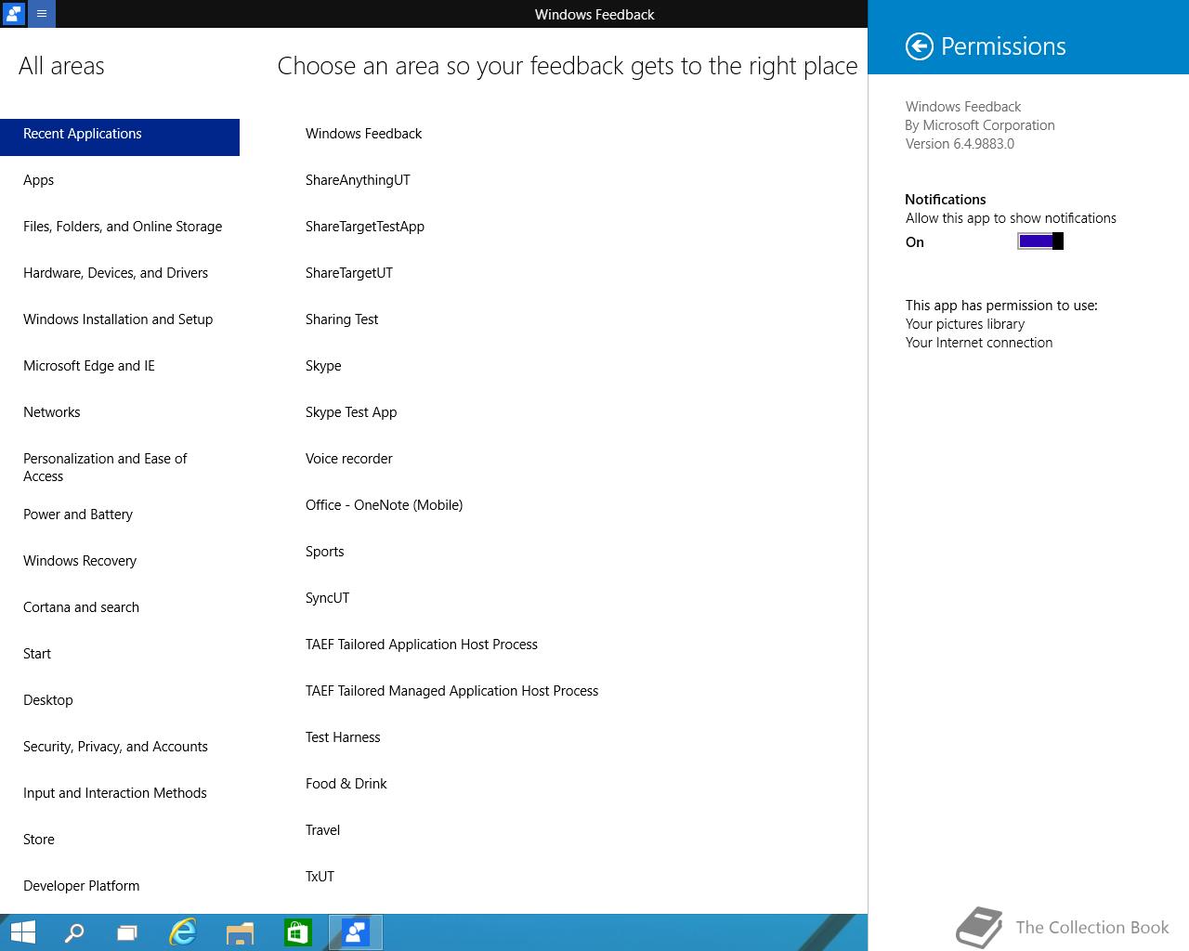Click the All areas heading
1189x951 pixels.
tap(61, 66)
